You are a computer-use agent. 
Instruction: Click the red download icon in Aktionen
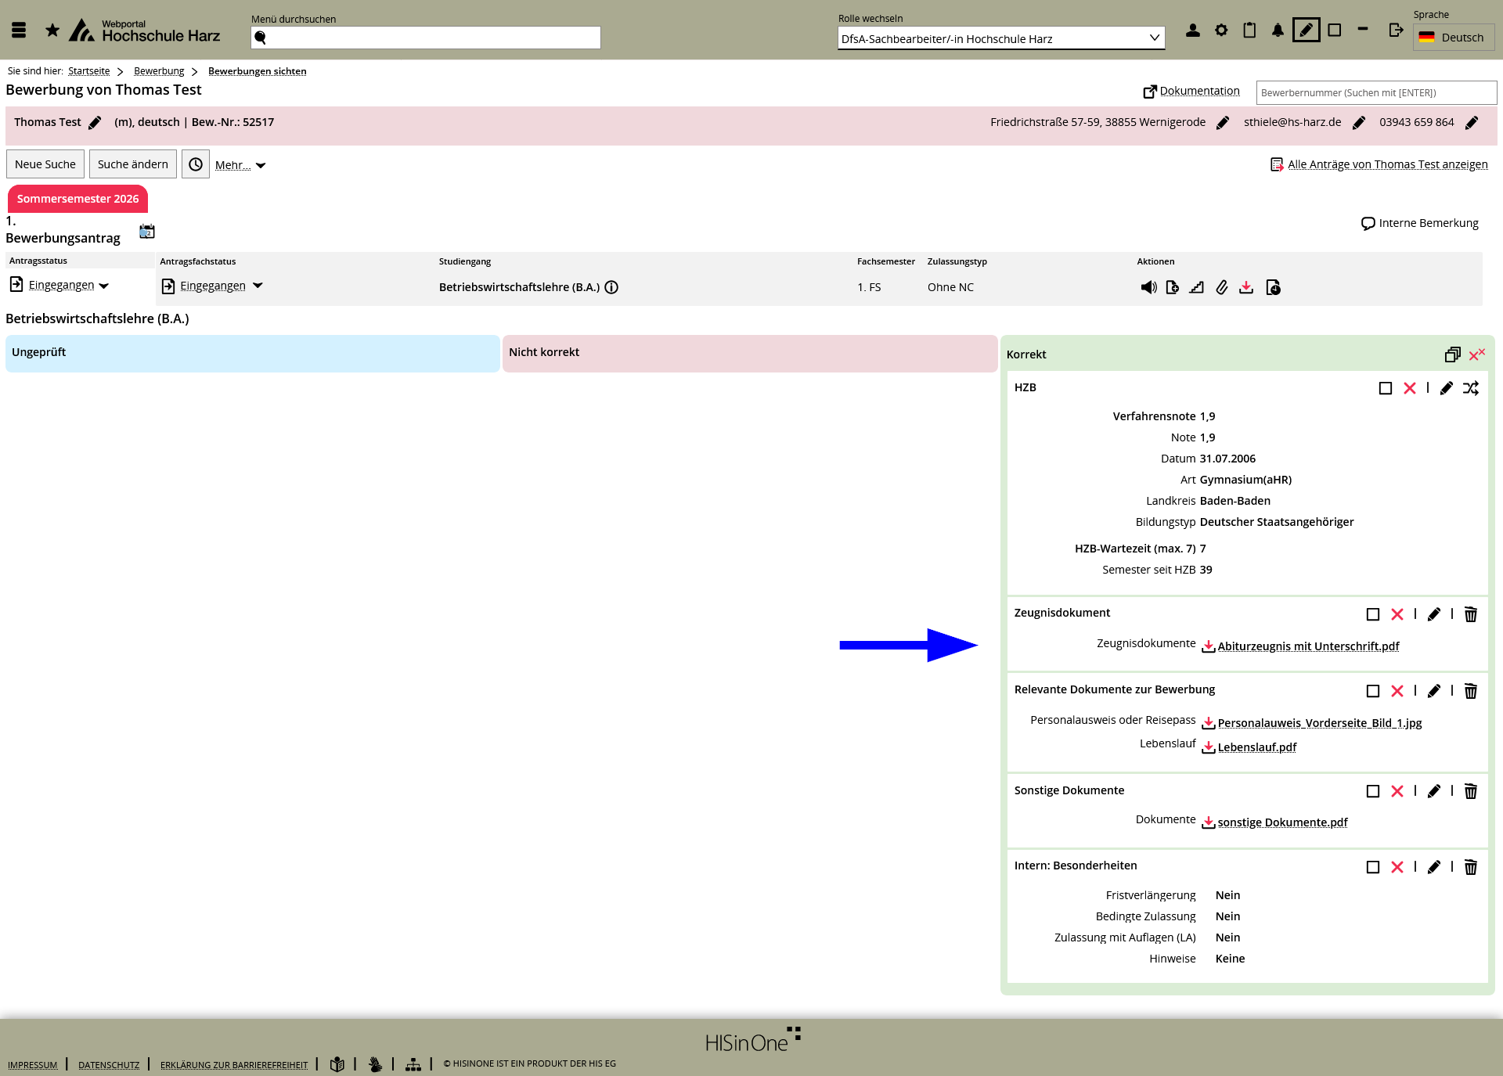1246,287
